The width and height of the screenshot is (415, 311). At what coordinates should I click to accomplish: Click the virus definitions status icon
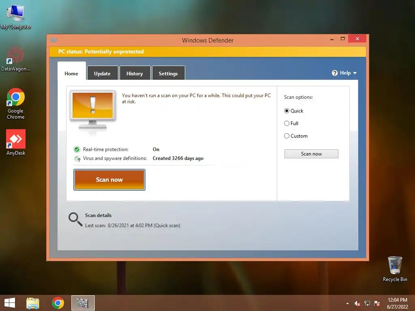click(77, 159)
